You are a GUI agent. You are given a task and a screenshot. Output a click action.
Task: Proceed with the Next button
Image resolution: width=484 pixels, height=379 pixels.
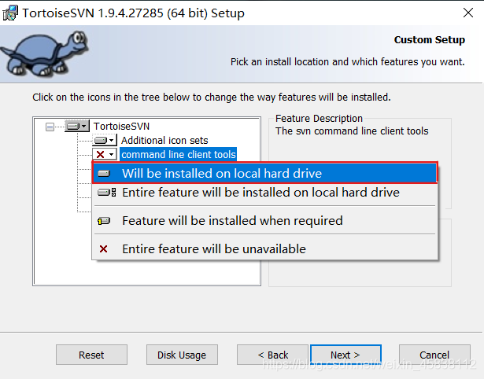tap(345, 355)
